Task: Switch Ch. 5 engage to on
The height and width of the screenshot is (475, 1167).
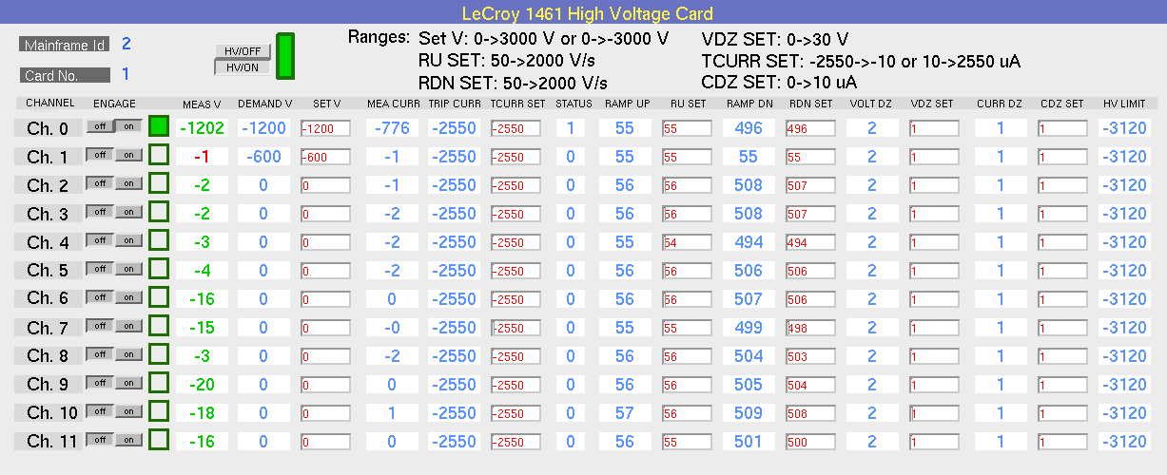Action: [128, 268]
